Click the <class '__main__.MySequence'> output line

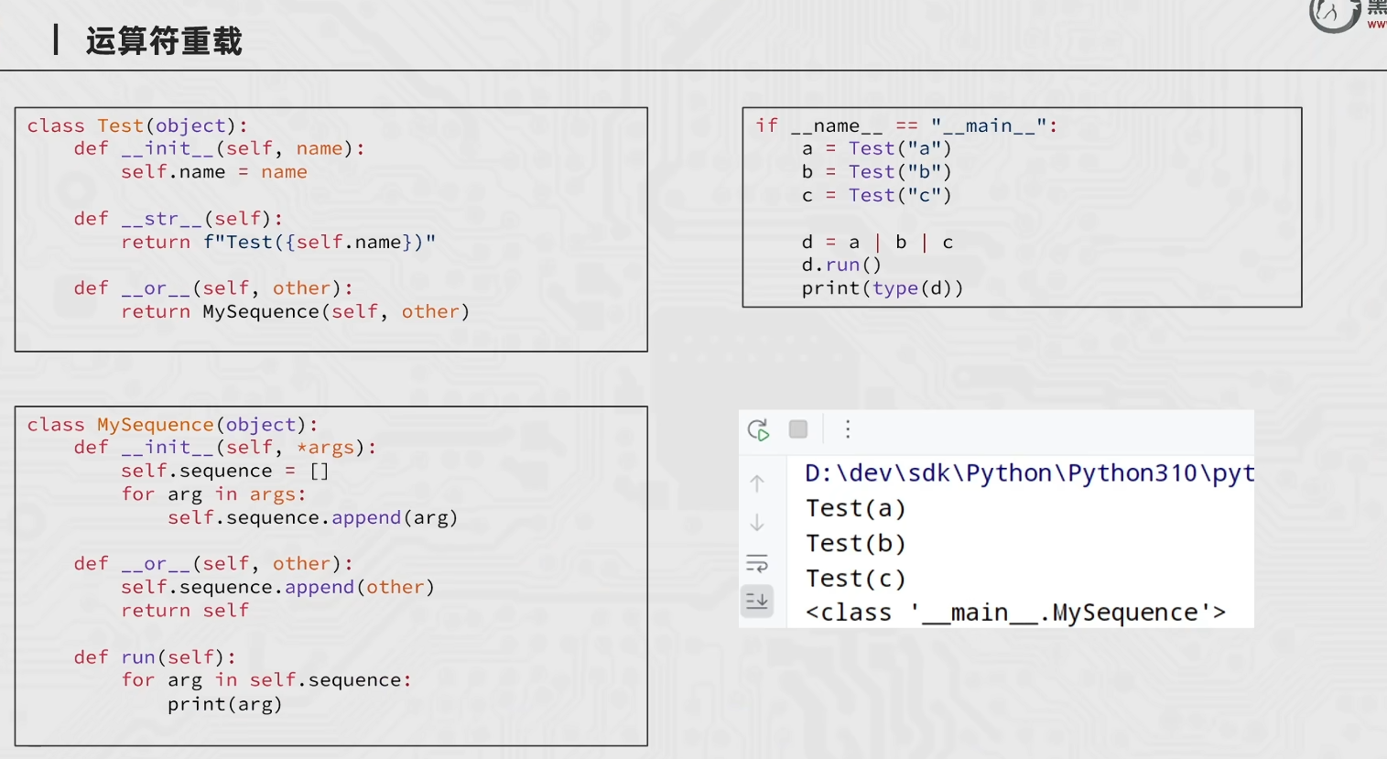(x=1015, y=613)
